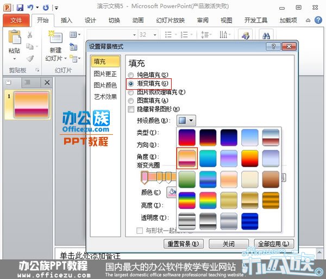Select the gradient fill radio button

tap(131, 84)
